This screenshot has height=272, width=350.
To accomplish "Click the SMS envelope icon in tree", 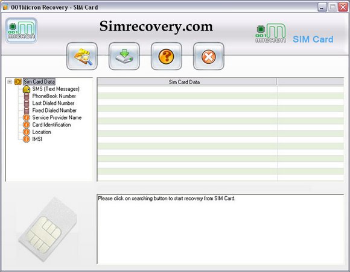I will coord(27,89).
